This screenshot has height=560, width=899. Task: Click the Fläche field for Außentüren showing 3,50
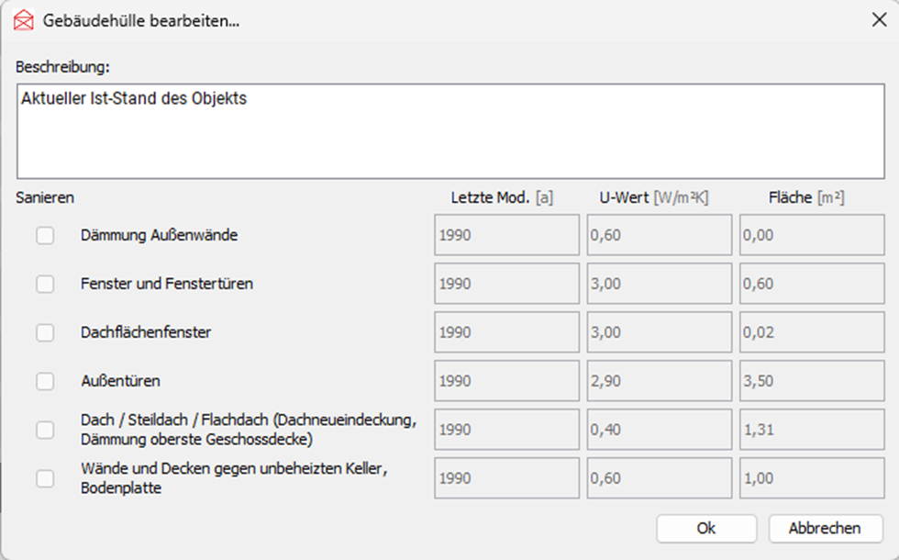coord(812,381)
